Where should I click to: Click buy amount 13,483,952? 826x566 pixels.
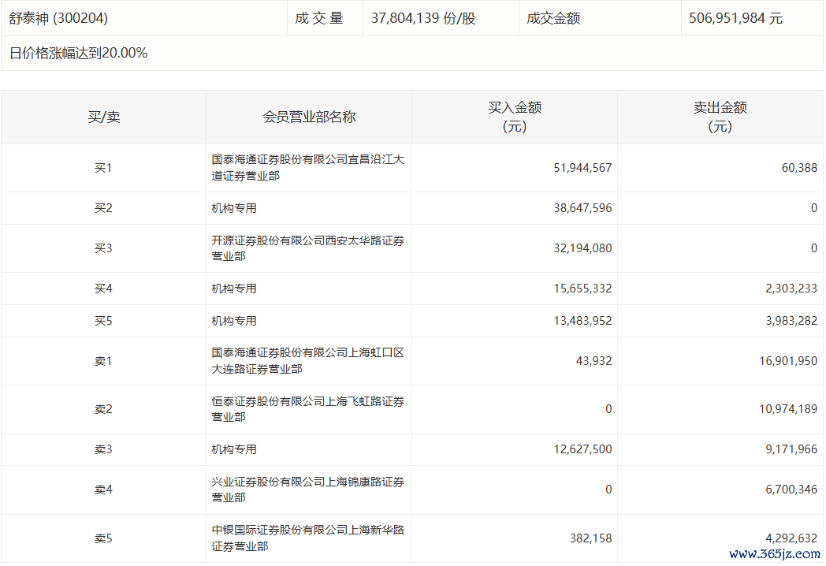582,321
